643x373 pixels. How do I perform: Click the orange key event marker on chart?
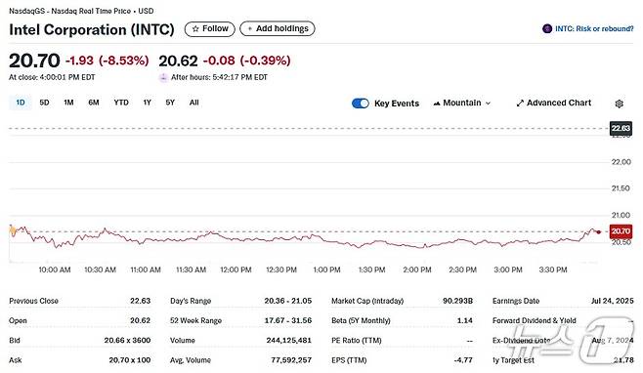[x=13, y=231]
